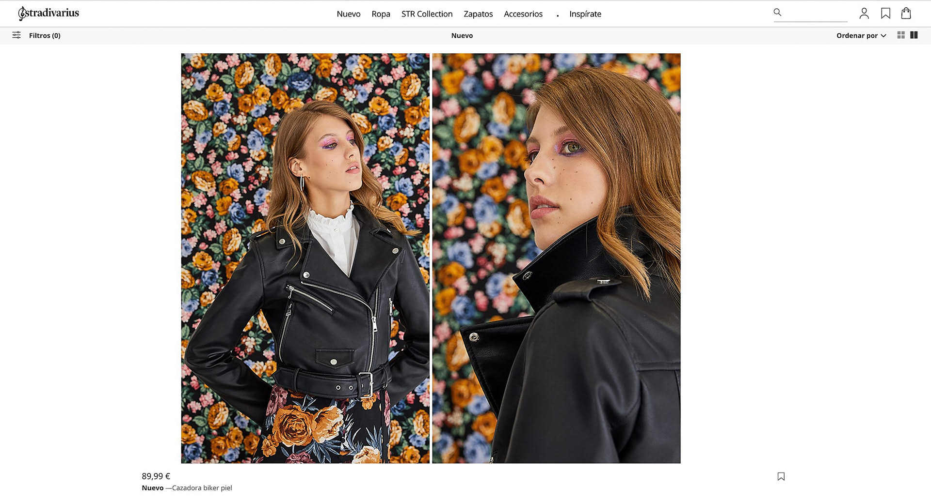931x501 pixels.
Task: Open the Filtros (0) panel
Action: [45, 36]
